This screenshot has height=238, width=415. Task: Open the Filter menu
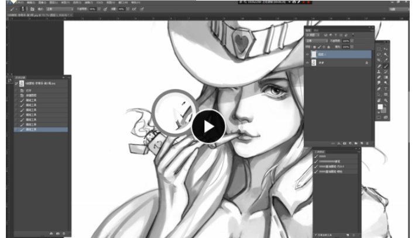pyautogui.click(x=88, y=2)
